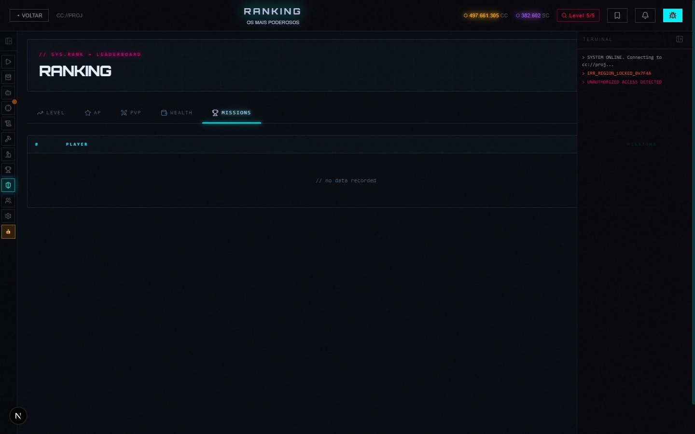Viewport: 695px width, 434px height.
Task: Expand the left sidebar panel
Action: tap(8, 41)
